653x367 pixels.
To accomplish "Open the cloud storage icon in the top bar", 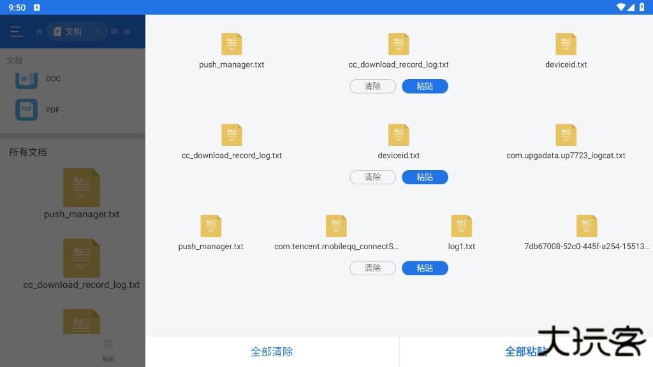I will pyautogui.click(x=127, y=32).
